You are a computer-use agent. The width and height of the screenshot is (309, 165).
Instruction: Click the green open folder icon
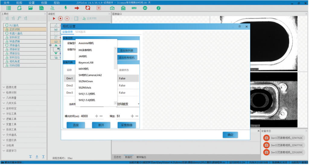30,8
